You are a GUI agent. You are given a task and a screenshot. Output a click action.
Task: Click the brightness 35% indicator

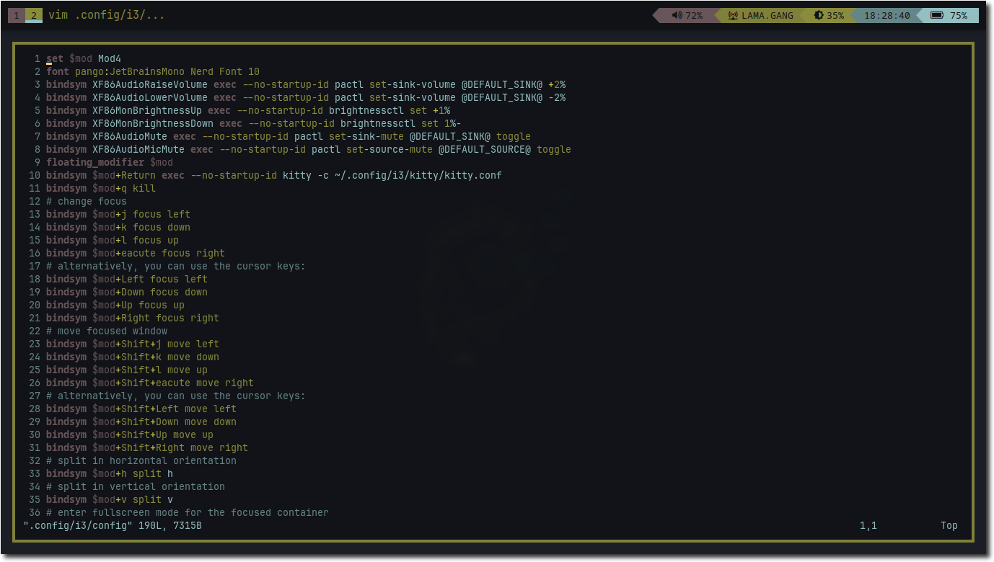pyautogui.click(x=829, y=15)
